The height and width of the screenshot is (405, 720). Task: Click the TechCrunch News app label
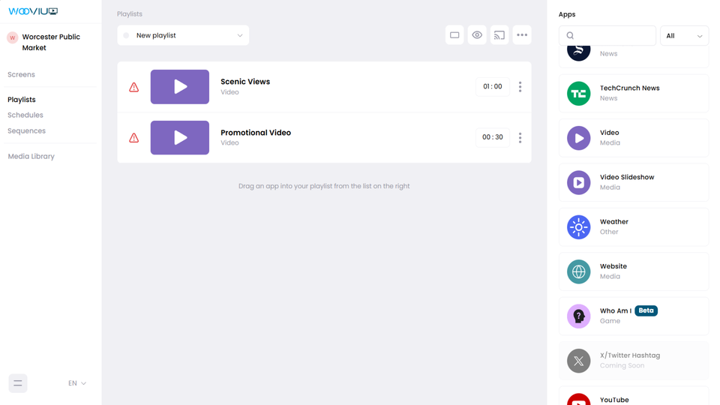click(629, 88)
